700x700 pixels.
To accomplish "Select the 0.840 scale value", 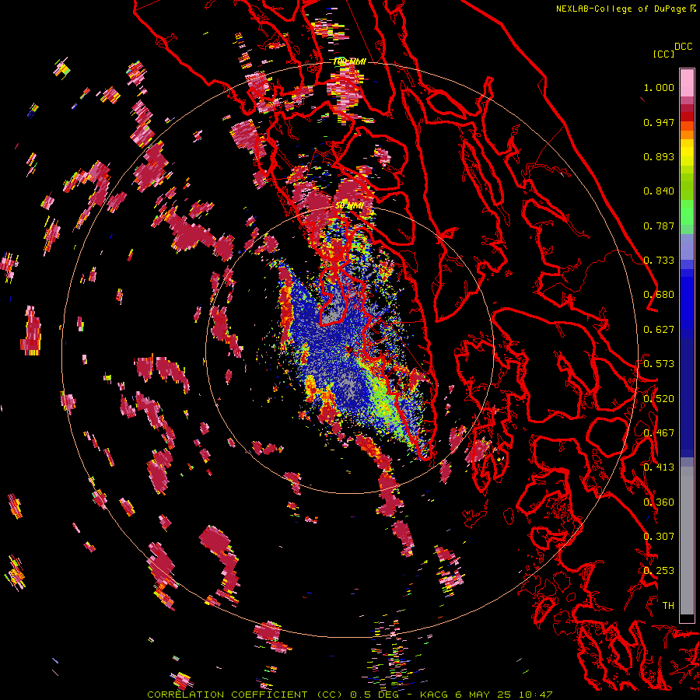I will (x=659, y=191).
